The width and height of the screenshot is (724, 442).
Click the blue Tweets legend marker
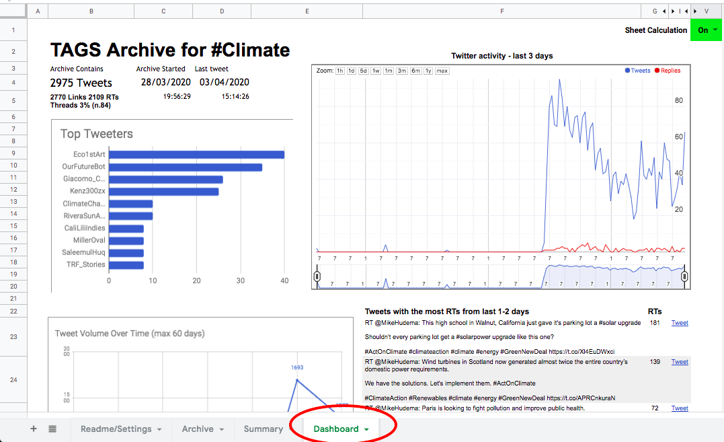[x=627, y=71]
